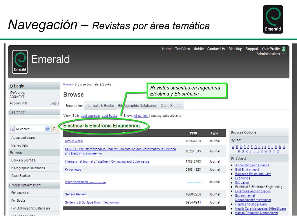The image size is (297, 223).
Task: Browse titles by letter Z
Action: [x=278, y=151]
